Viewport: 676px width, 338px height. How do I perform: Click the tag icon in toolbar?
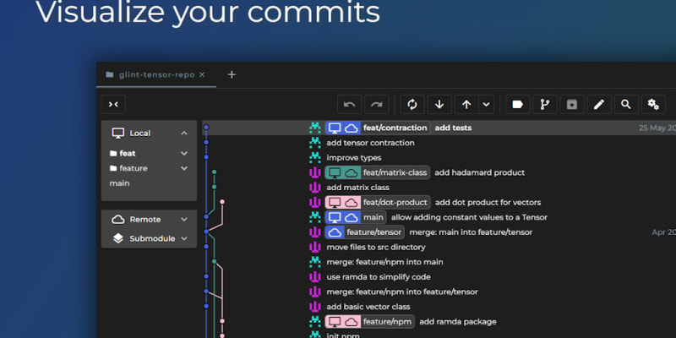pyautogui.click(x=517, y=104)
